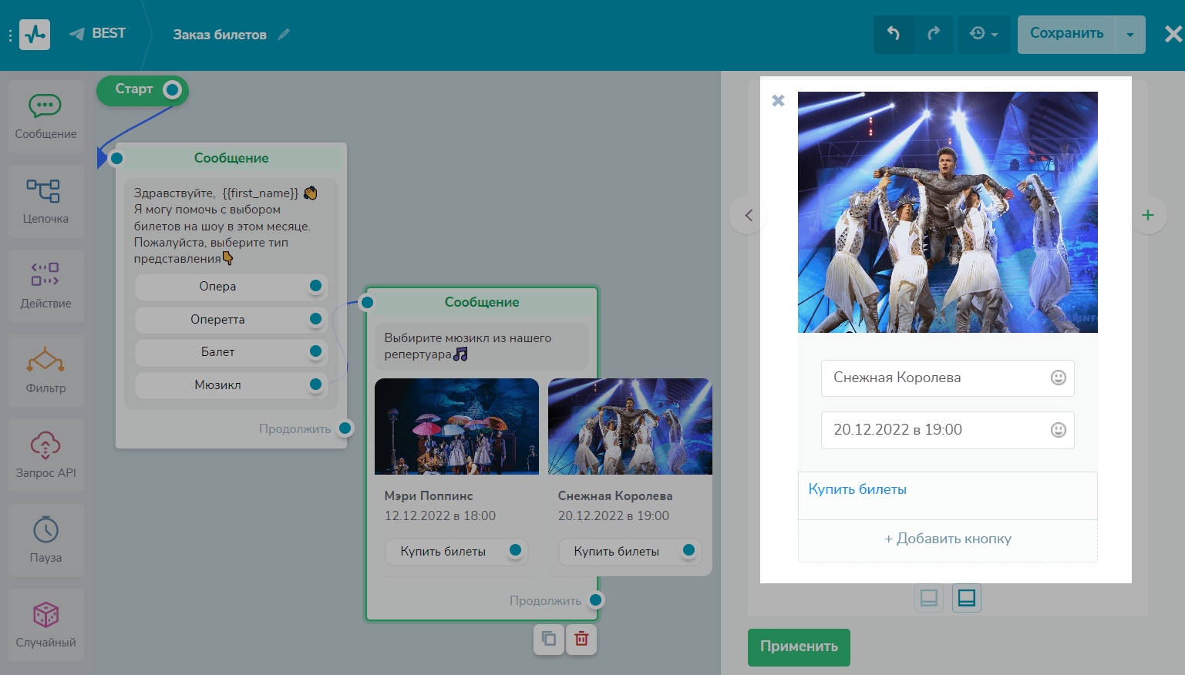Click the Снежная Королева title field
The image size is (1185, 675).
pyautogui.click(x=937, y=378)
